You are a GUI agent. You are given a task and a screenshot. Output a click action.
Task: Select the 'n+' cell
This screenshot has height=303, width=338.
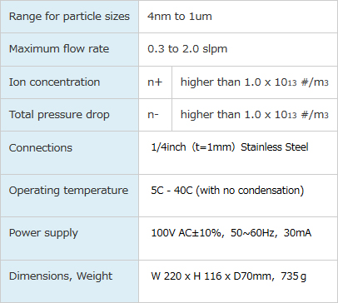click(x=156, y=82)
